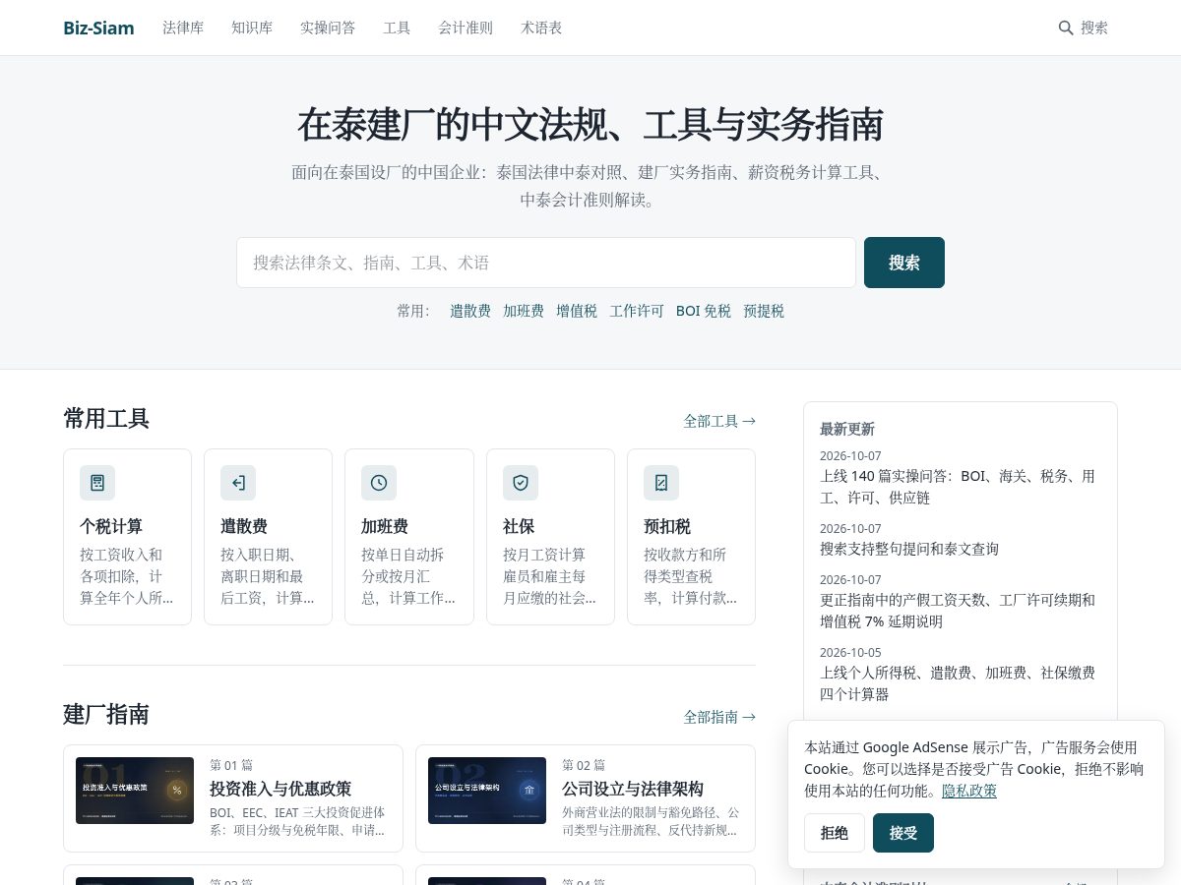Image resolution: width=1181 pixels, height=885 pixels.
Task: Select the BOI 免税 quick search tag
Action: 704,311
